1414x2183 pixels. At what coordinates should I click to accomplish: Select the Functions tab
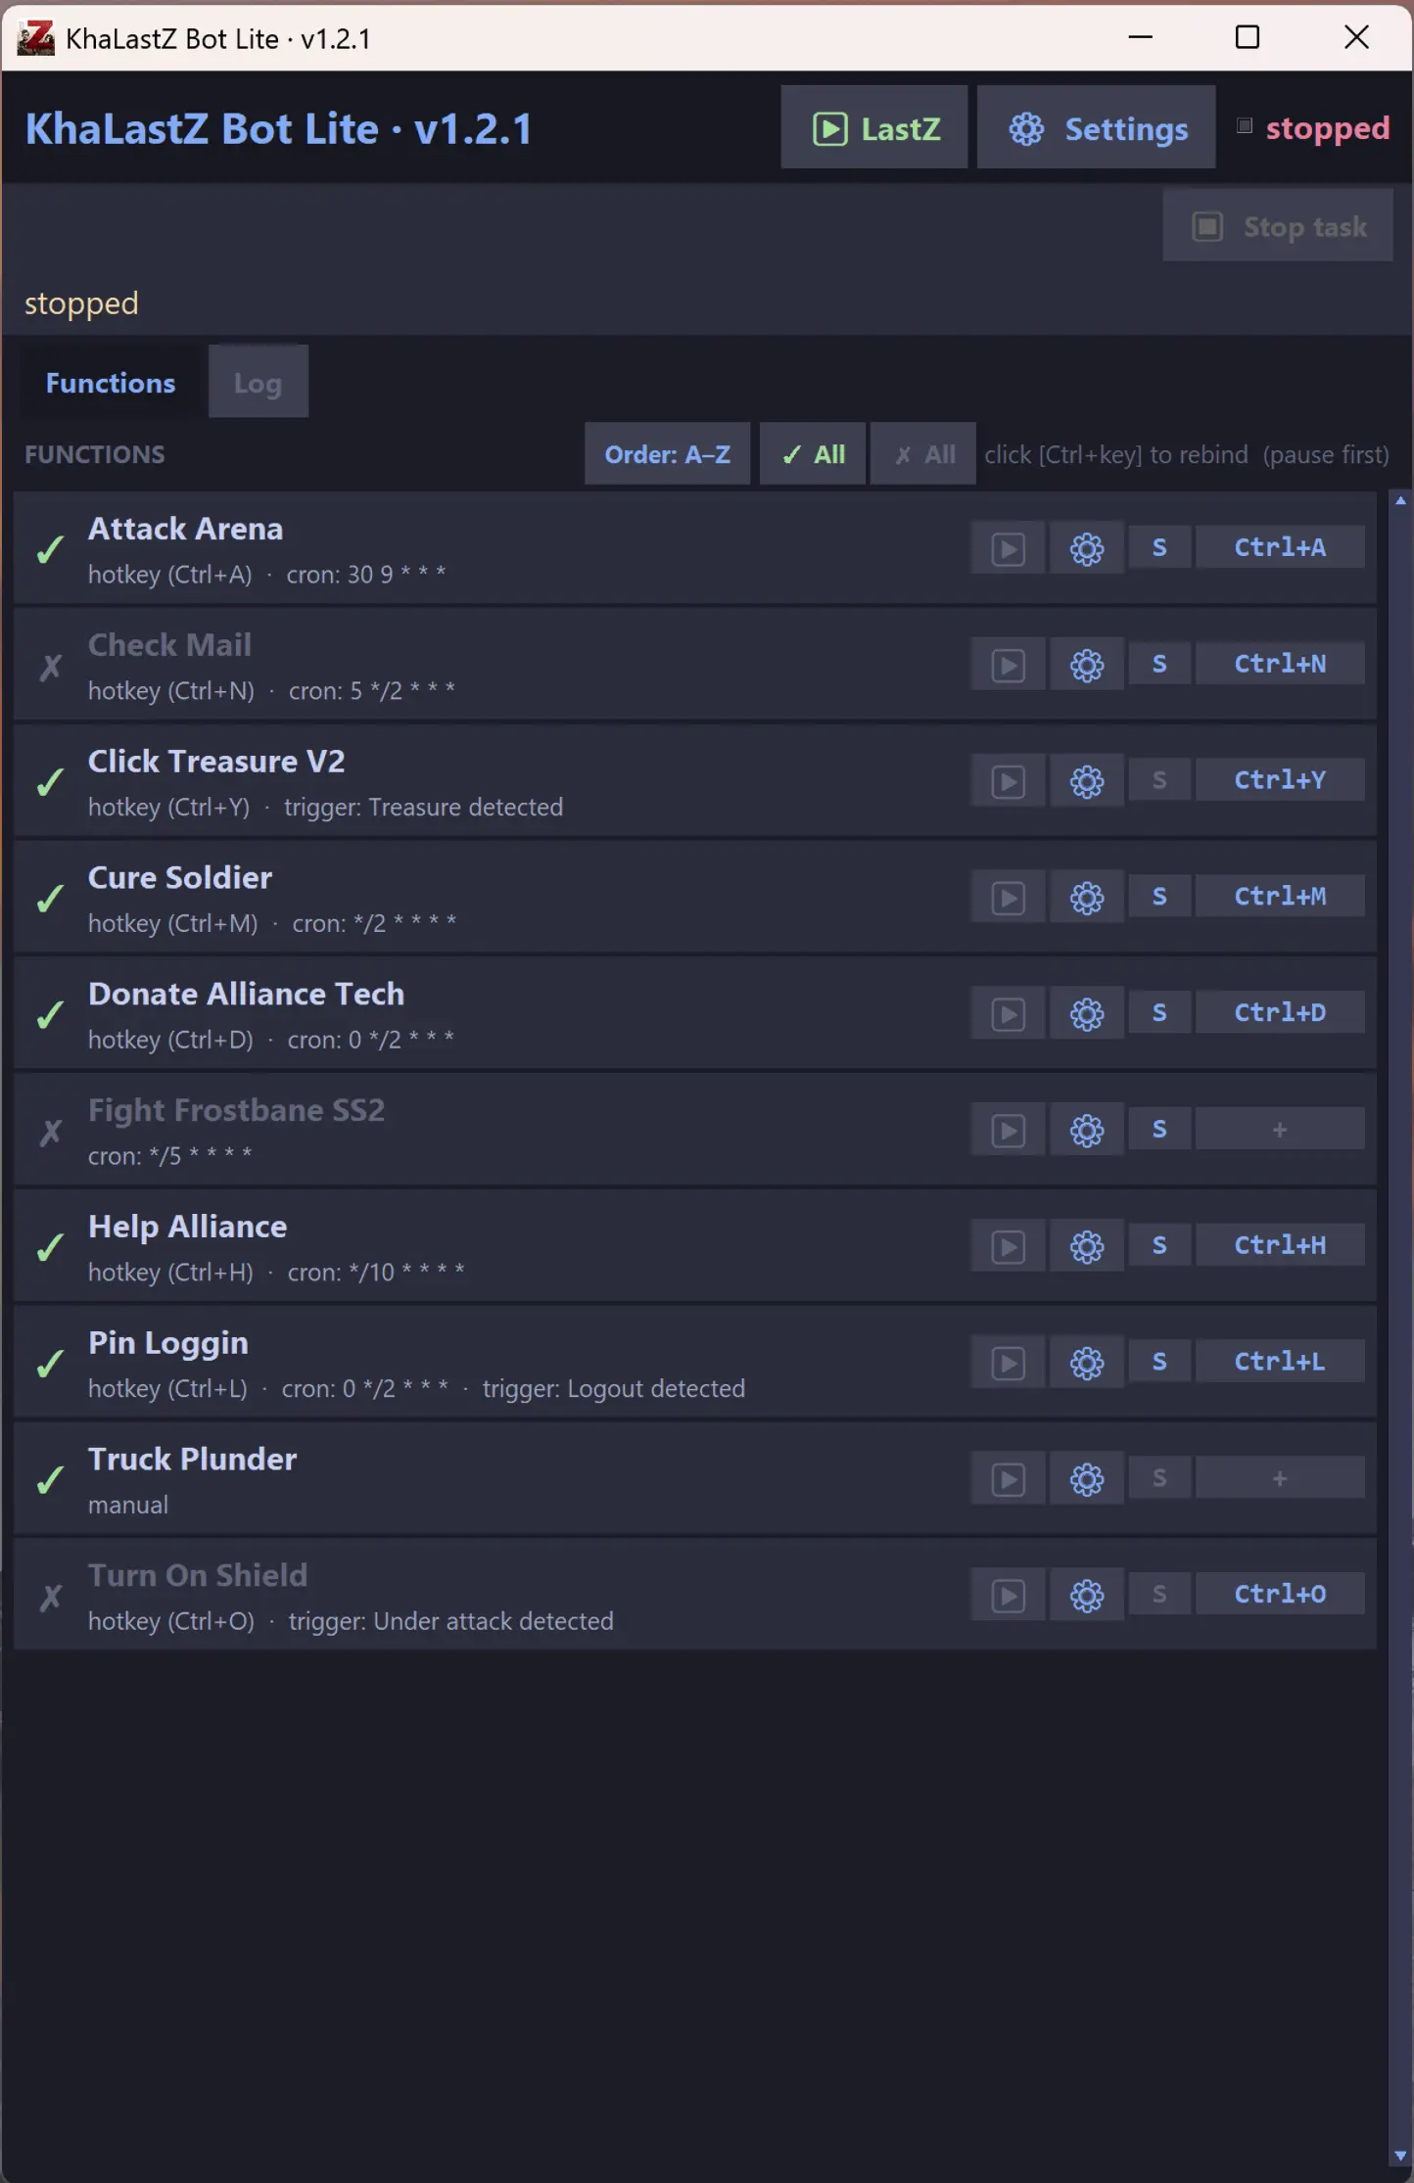[x=111, y=382]
